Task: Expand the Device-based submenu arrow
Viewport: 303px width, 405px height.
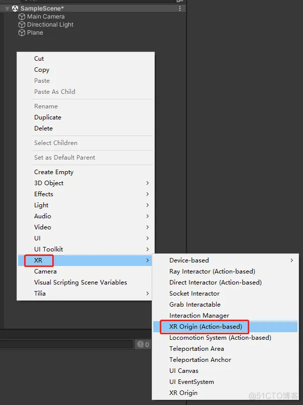Action: point(291,260)
